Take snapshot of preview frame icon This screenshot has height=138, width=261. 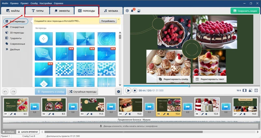point(250,90)
